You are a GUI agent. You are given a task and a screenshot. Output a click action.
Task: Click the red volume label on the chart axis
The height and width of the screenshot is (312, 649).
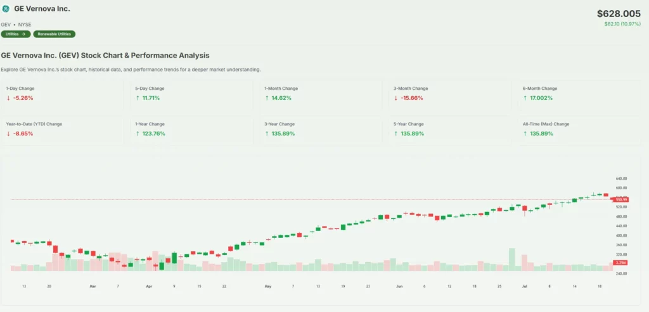[x=620, y=262]
